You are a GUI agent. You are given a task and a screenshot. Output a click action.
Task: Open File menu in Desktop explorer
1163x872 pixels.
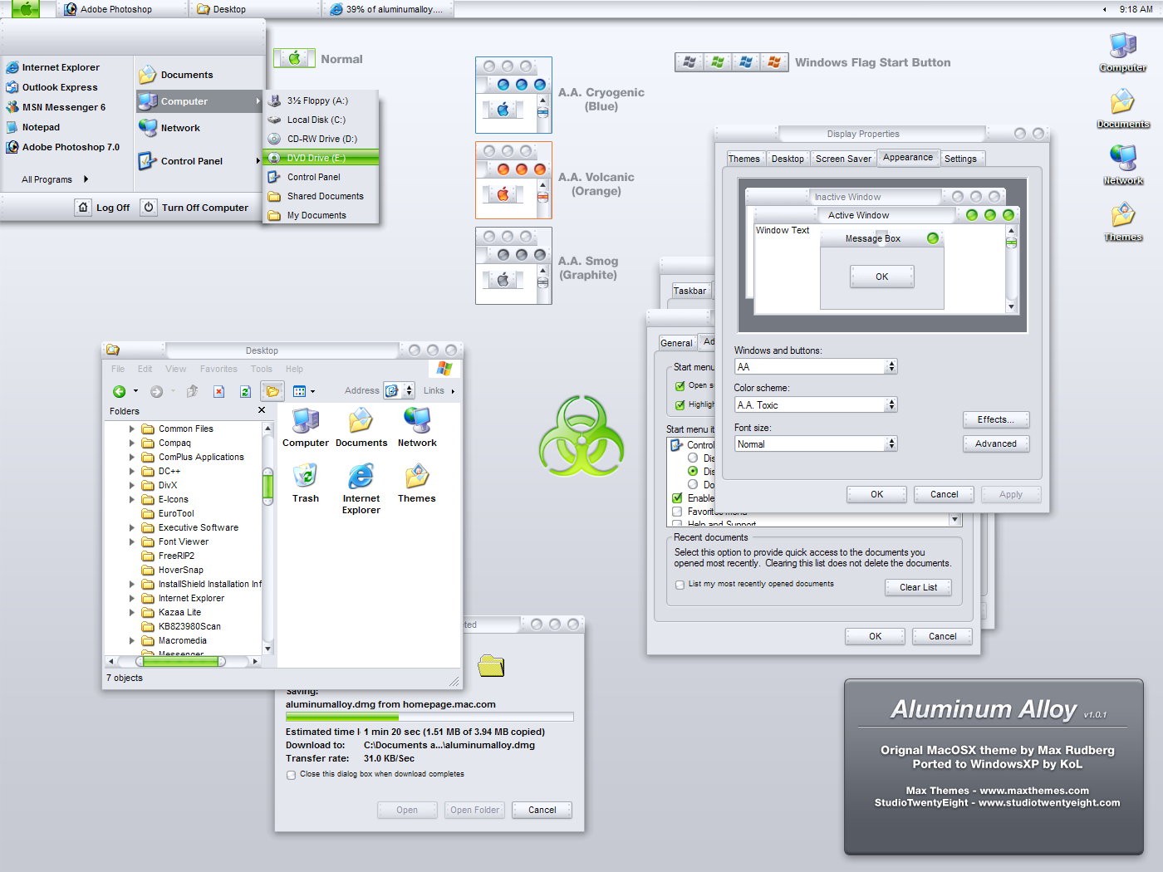click(118, 369)
